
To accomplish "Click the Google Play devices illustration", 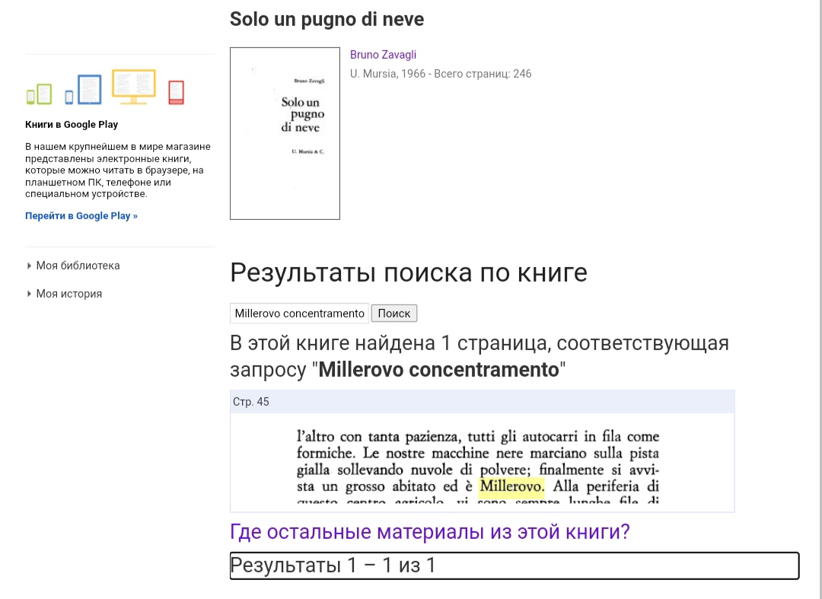I will tap(105, 87).
